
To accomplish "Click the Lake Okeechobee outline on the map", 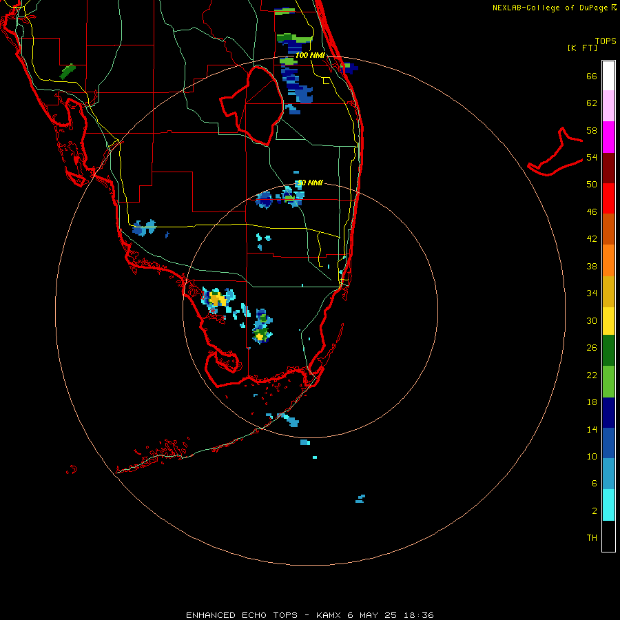I will [x=252, y=105].
